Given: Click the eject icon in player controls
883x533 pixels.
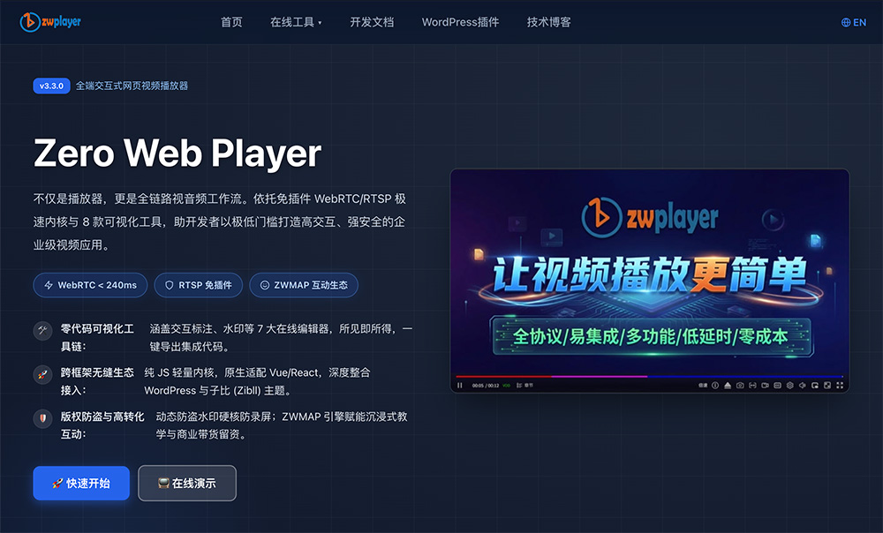Looking at the screenshot, I should coord(728,386).
